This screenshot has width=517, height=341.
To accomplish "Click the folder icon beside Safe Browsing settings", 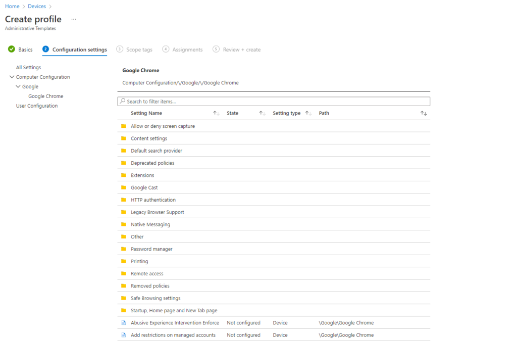I will pyautogui.click(x=124, y=298).
